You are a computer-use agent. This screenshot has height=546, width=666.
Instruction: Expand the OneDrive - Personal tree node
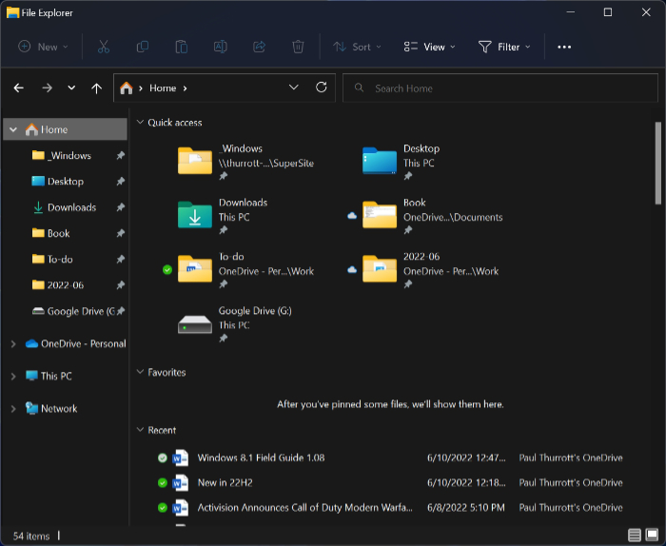[13, 343]
